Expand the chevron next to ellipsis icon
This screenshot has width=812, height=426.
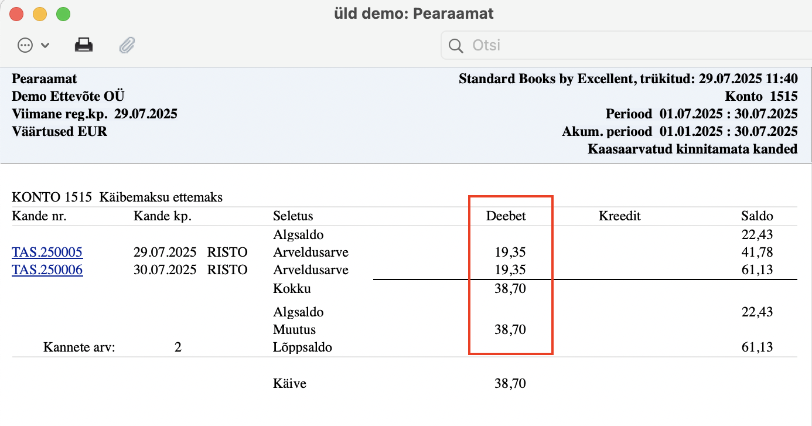pyautogui.click(x=45, y=46)
